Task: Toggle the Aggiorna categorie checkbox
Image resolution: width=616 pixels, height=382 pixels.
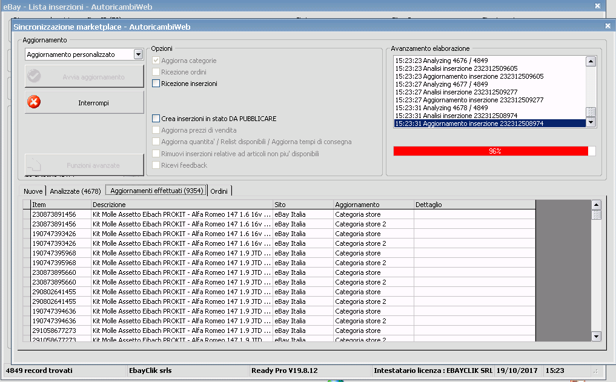Action: (156, 61)
